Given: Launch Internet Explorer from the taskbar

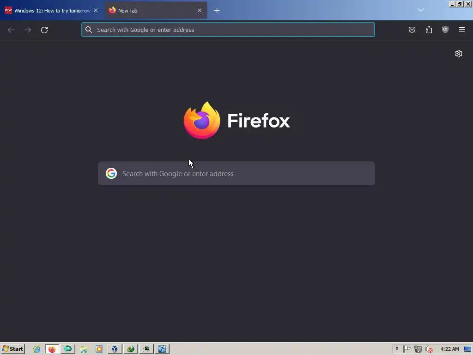Looking at the screenshot, I should click(x=37, y=349).
